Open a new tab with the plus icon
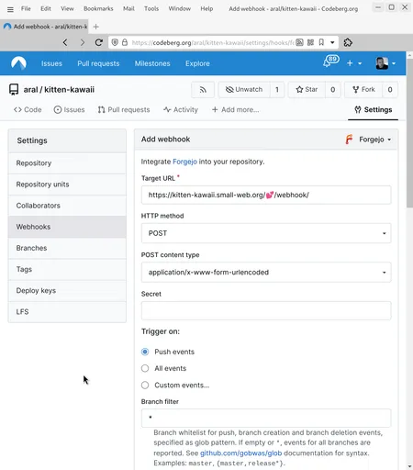This screenshot has height=470, width=413. tap(95, 27)
